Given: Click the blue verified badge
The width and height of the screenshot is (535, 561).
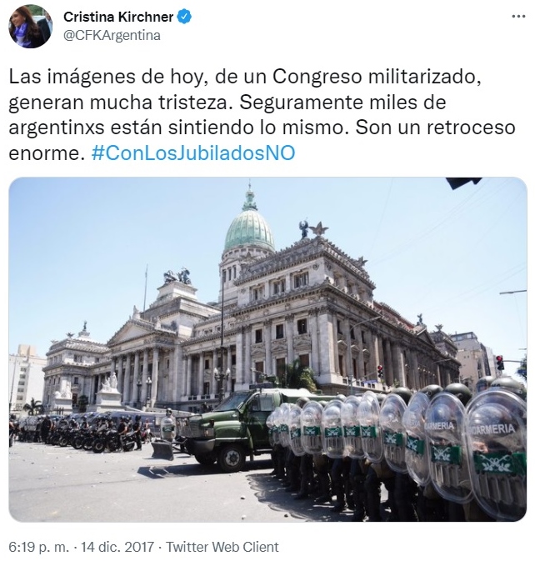Looking at the screenshot, I should [x=184, y=17].
